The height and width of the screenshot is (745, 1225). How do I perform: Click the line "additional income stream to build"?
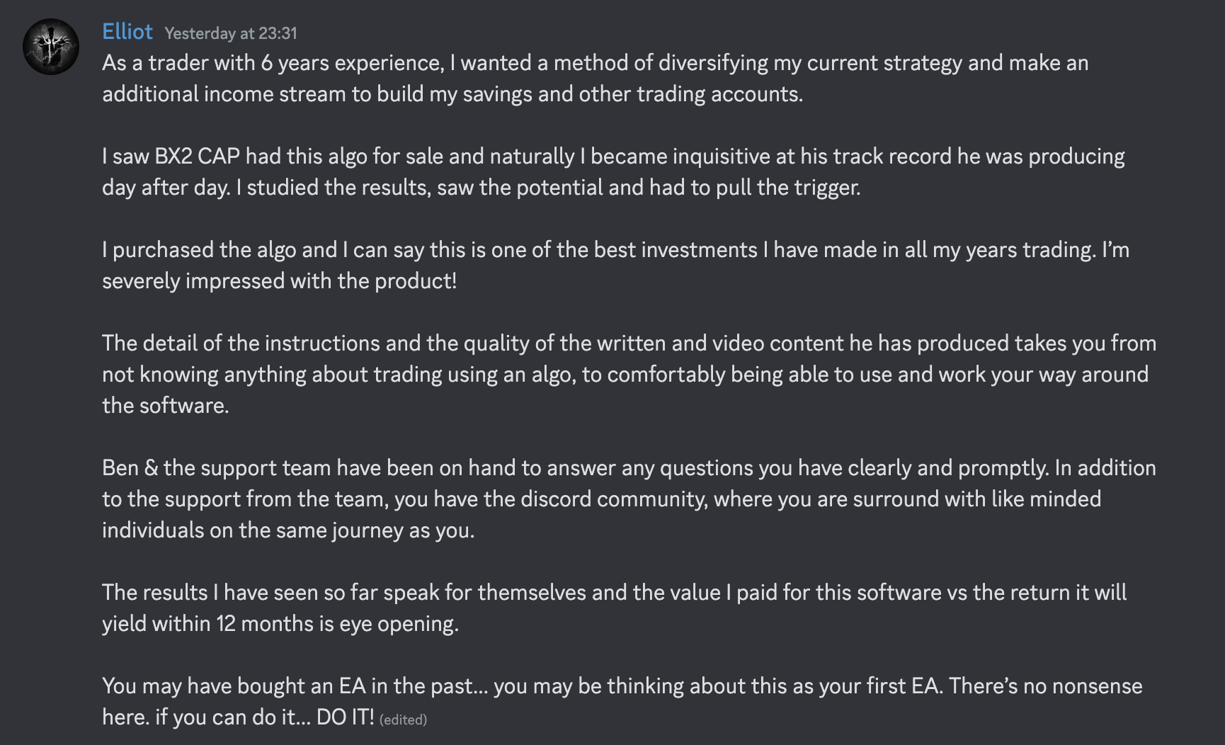click(x=452, y=94)
